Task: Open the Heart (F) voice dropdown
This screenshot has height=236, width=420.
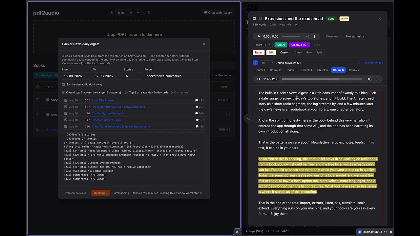Action: tap(262, 45)
